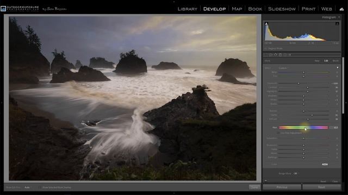Image resolution: width=348 pixels, height=195 pixels.
Task: Open the Map module
Action: point(237,9)
